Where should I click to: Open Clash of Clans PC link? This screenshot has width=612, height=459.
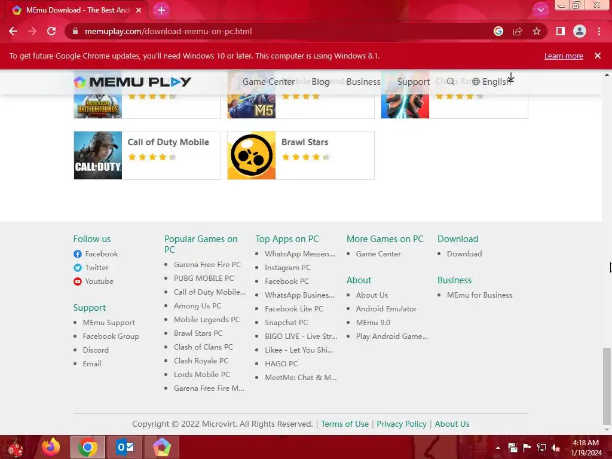(x=203, y=347)
